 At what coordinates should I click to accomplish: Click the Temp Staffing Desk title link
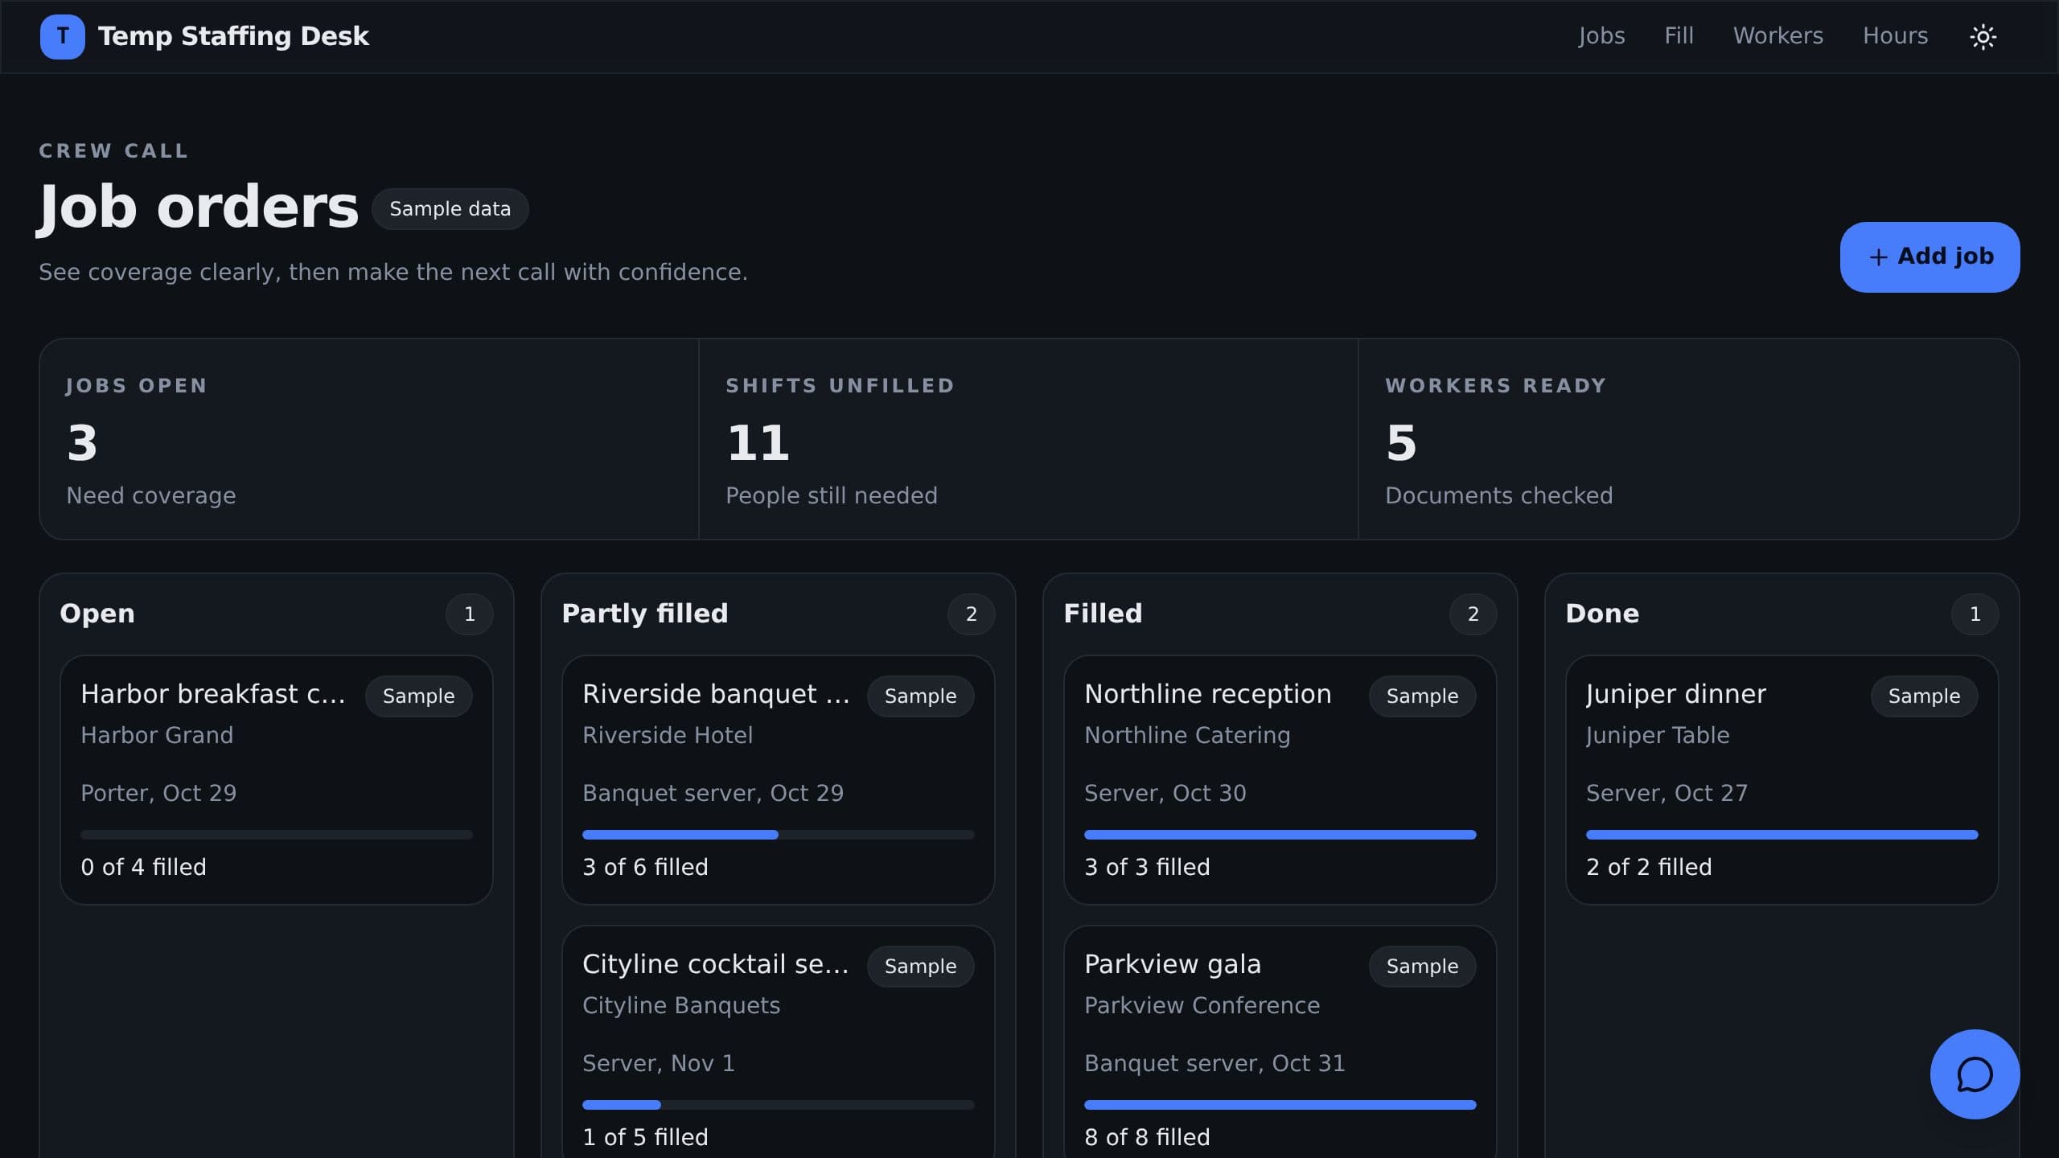pyautogui.click(x=233, y=36)
